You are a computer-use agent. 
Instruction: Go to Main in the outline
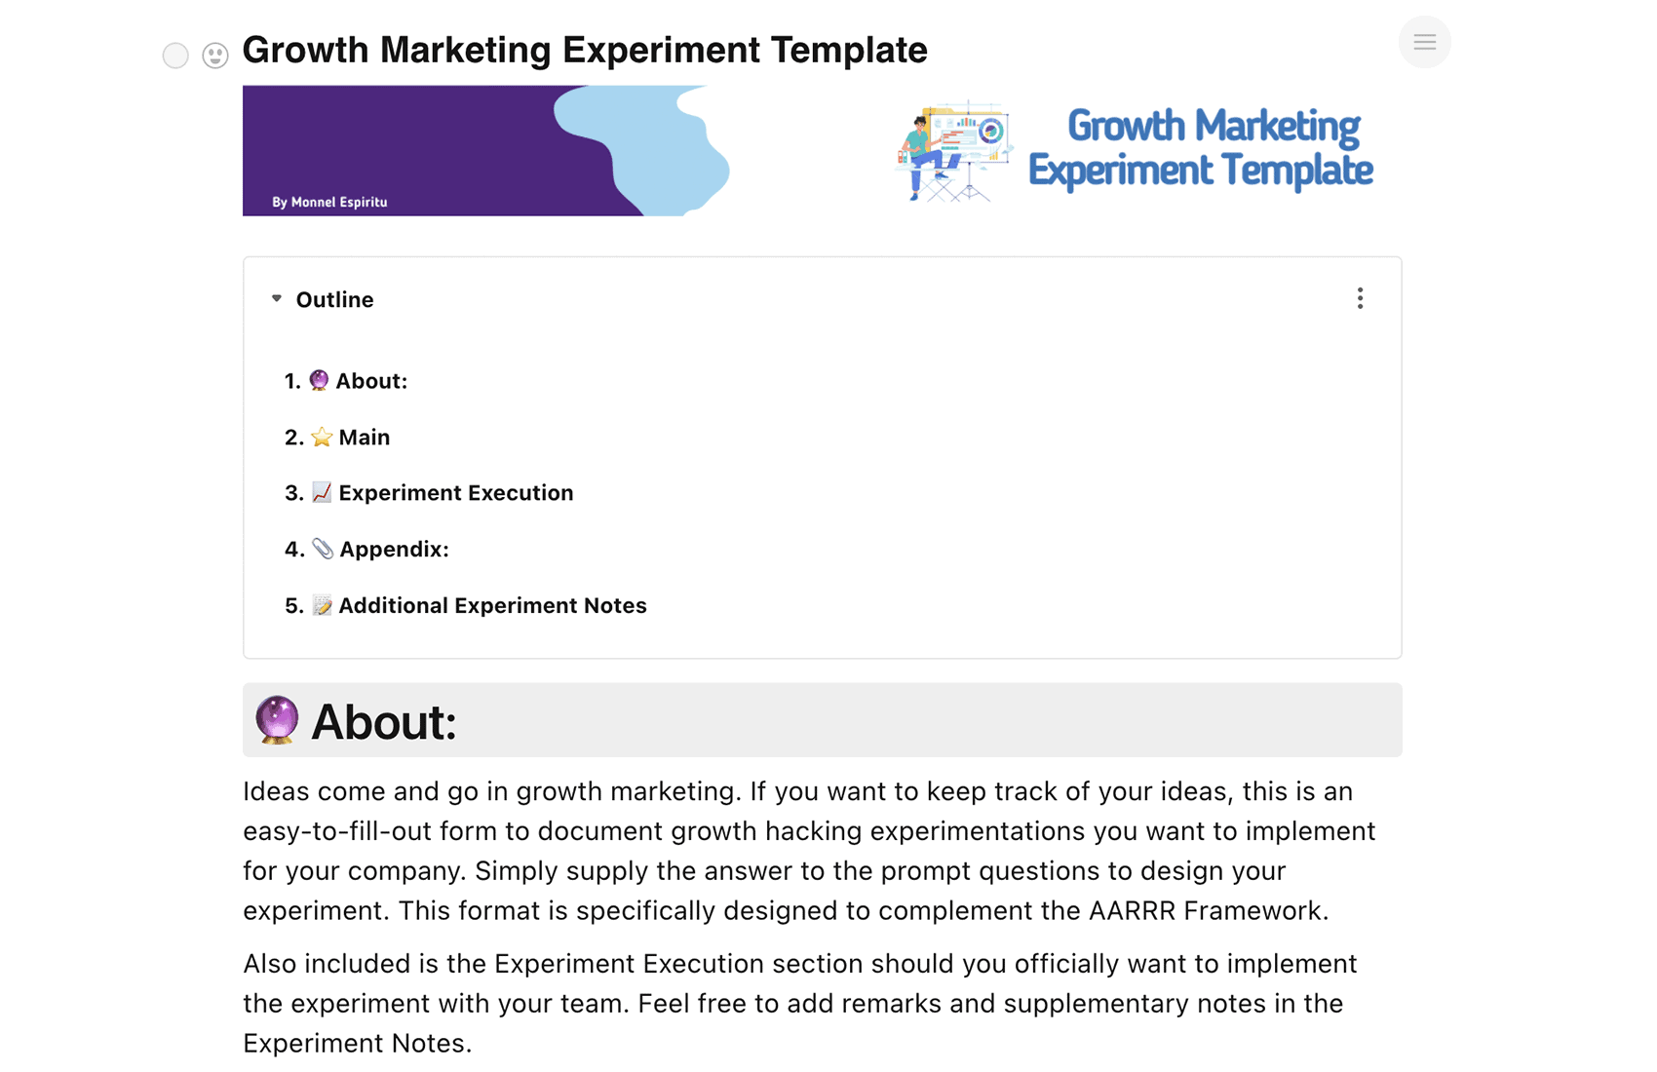tap(364, 438)
